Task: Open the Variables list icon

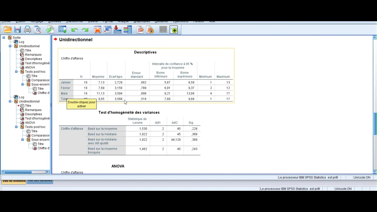Action: point(128,29)
